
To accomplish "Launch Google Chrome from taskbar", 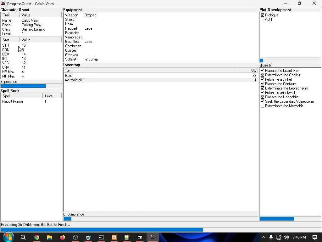I will [37, 237].
